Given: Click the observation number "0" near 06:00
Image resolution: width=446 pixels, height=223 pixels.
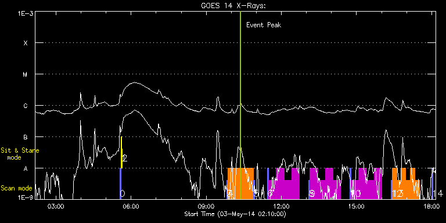Looking at the screenshot, I should pos(123,194).
